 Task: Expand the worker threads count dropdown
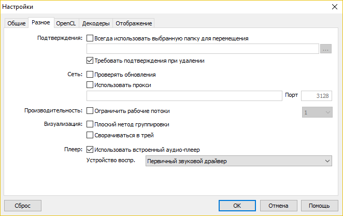pos(316,111)
